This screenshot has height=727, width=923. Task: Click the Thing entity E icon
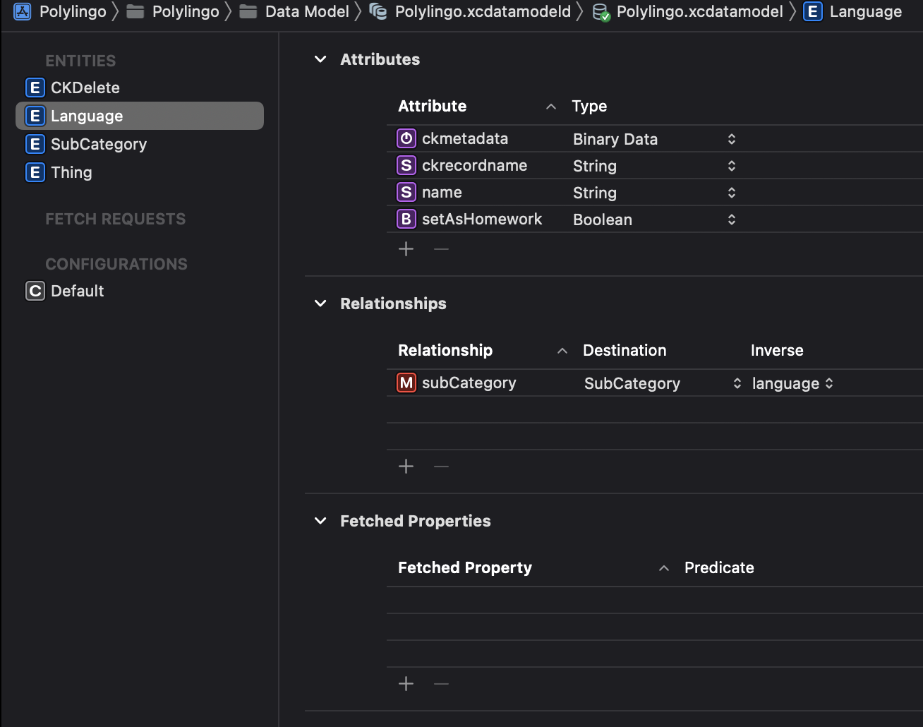(x=35, y=172)
